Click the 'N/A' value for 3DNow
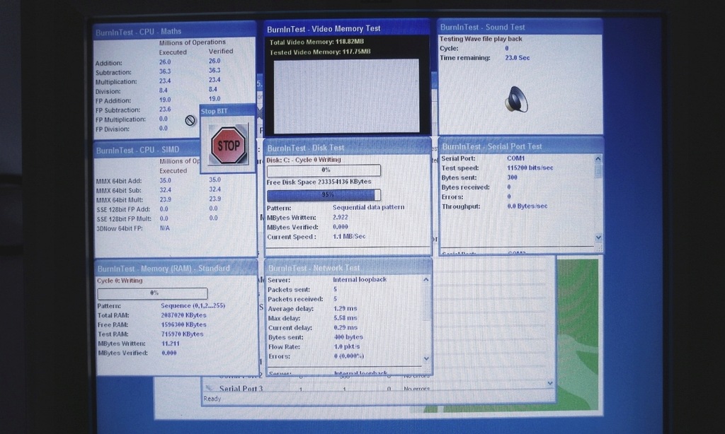Screen dimensions: 725x434 164,228
